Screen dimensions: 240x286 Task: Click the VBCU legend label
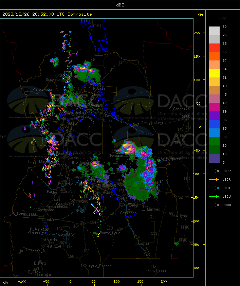pos(226,196)
